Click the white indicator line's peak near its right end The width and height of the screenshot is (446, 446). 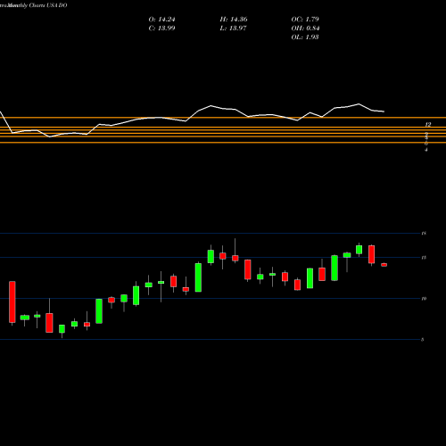(x=359, y=104)
